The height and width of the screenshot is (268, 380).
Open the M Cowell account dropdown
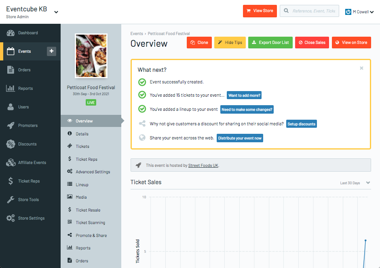click(x=359, y=11)
